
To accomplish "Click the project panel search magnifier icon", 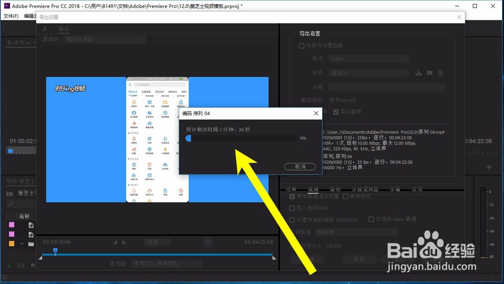I will [x=11, y=204].
